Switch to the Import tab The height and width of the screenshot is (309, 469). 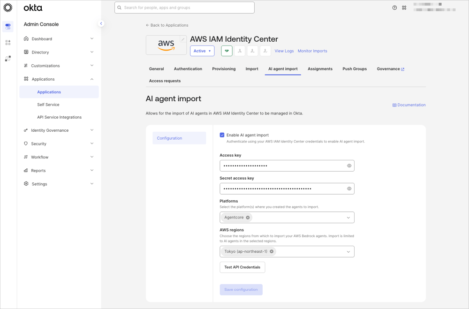pyautogui.click(x=252, y=69)
